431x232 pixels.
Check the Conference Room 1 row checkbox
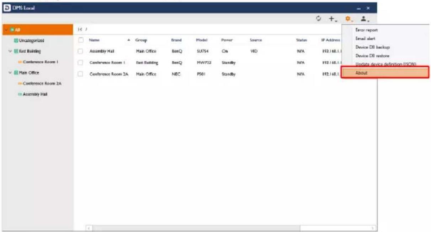[x=81, y=62]
